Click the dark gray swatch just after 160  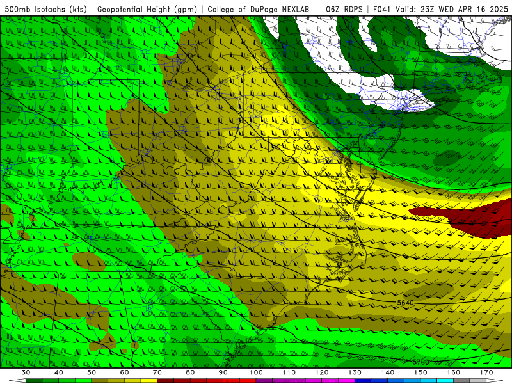[461, 381]
